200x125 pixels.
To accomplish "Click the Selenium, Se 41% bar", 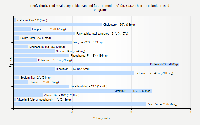I will pyautogui.click(x=74, y=73).
